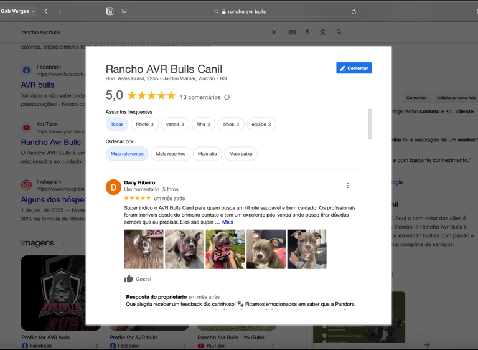Click the reviews dialog scrollbar
Screen dimensions: 478x350
point(370,124)
